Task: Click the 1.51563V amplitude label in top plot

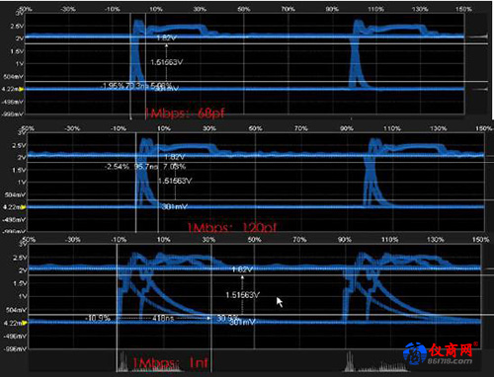Action: [x=167, y=62]
